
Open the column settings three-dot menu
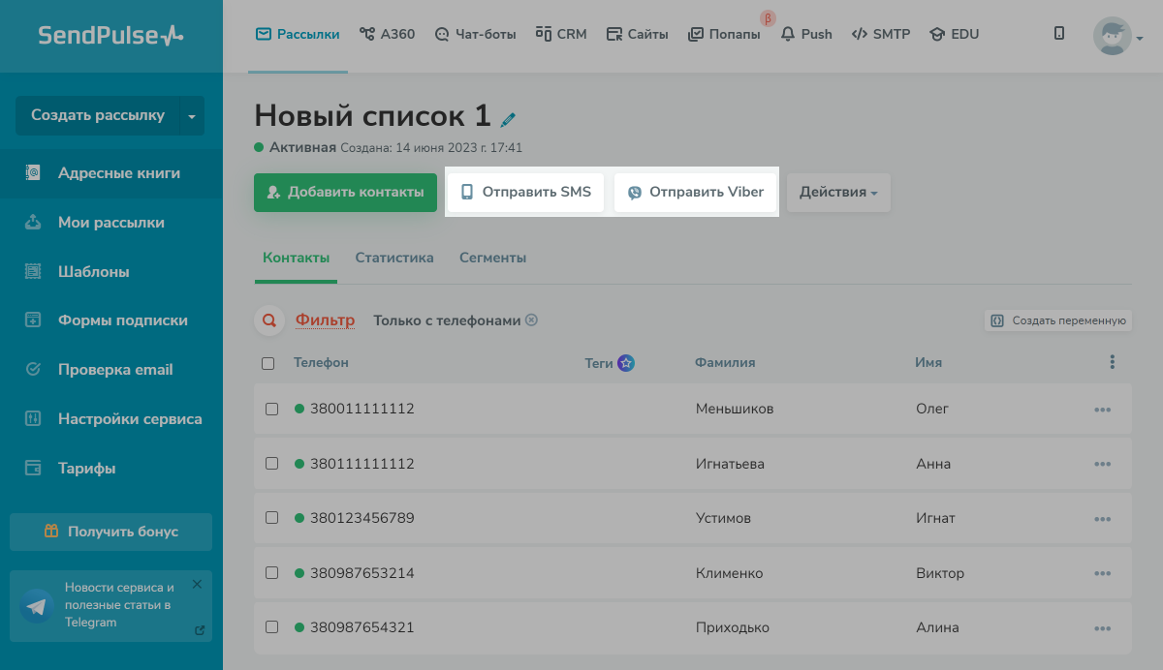1112,362
